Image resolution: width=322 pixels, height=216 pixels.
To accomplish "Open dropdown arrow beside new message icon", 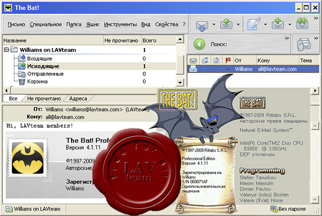I will point(265,25).
